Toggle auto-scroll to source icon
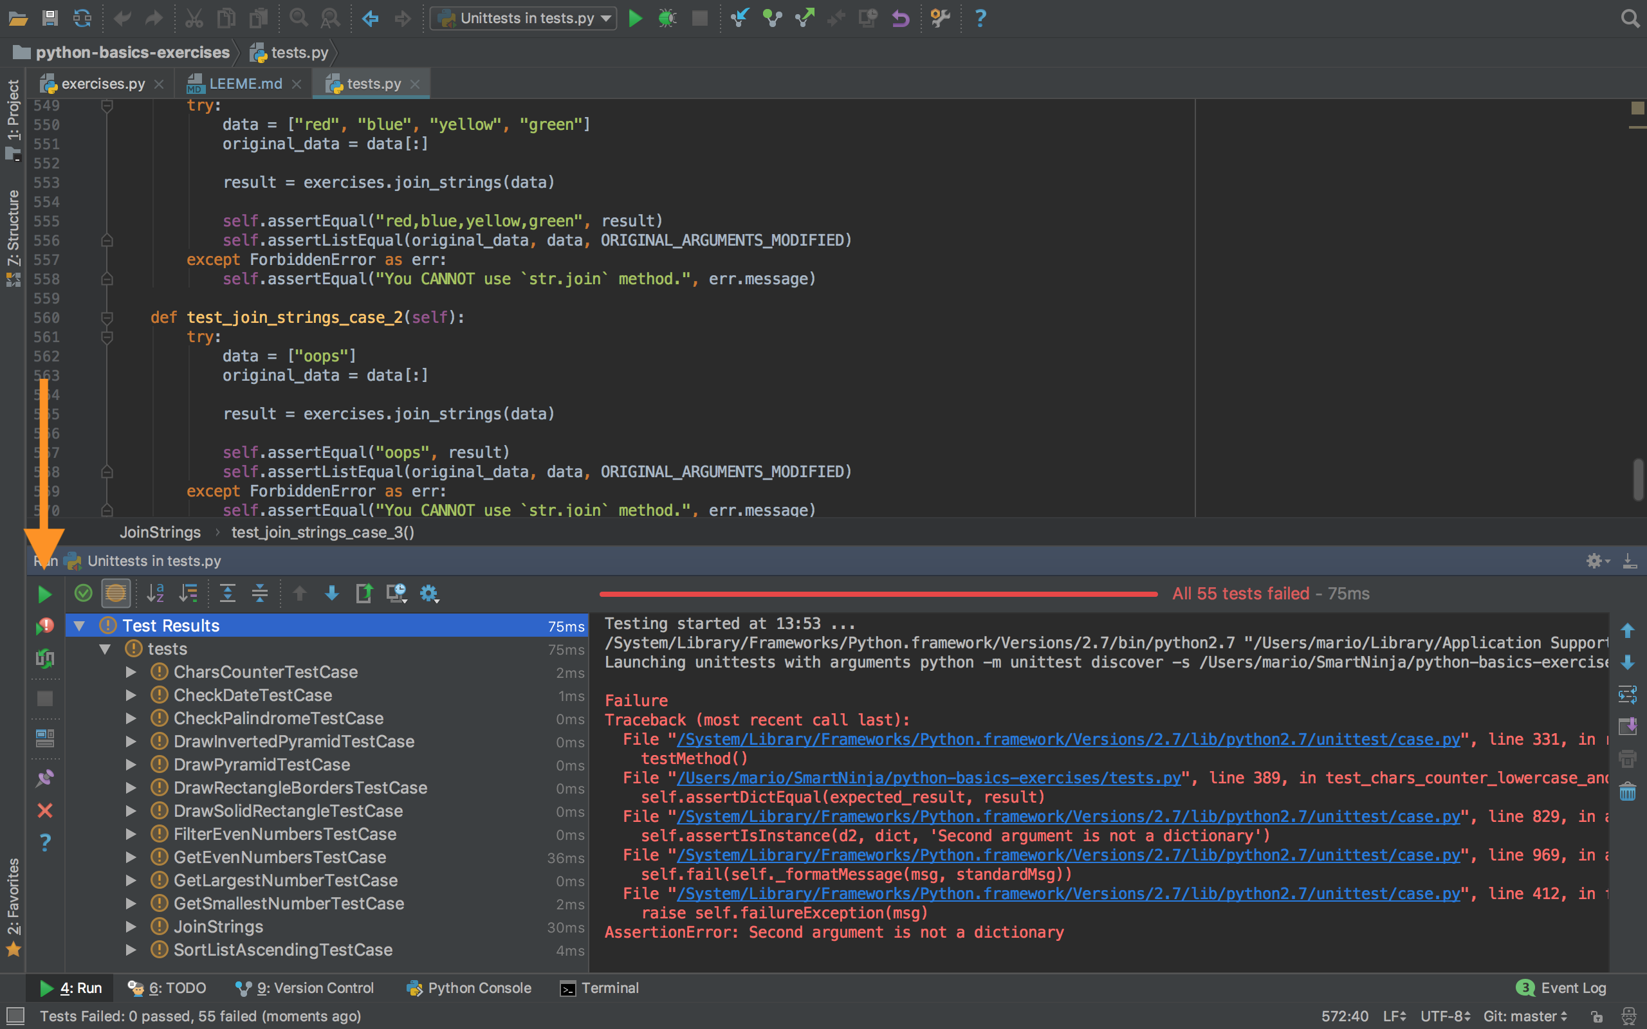Image resolution: width=1647 pixels, height=1029 pixels. (365, 593)
